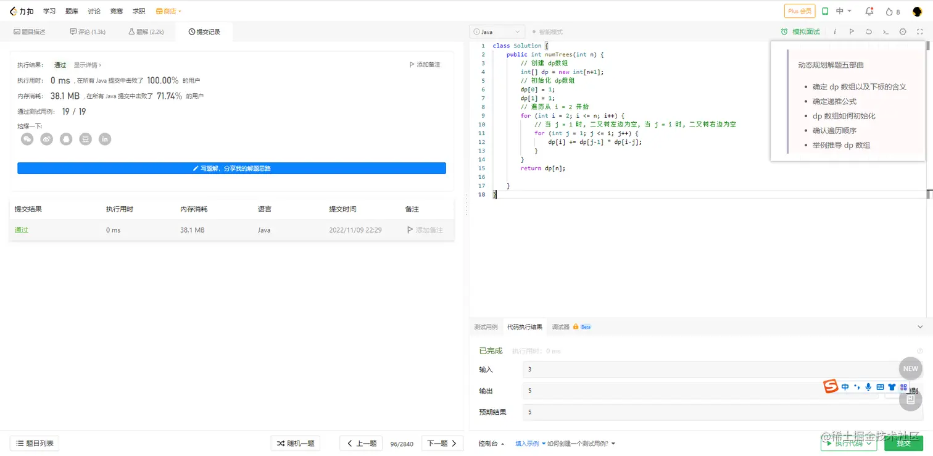Open the user avatar menu

(x=917, y=11)
